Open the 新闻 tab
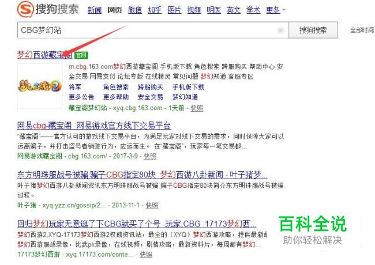This screenshot has height=265, width=375. coord(95,10)
